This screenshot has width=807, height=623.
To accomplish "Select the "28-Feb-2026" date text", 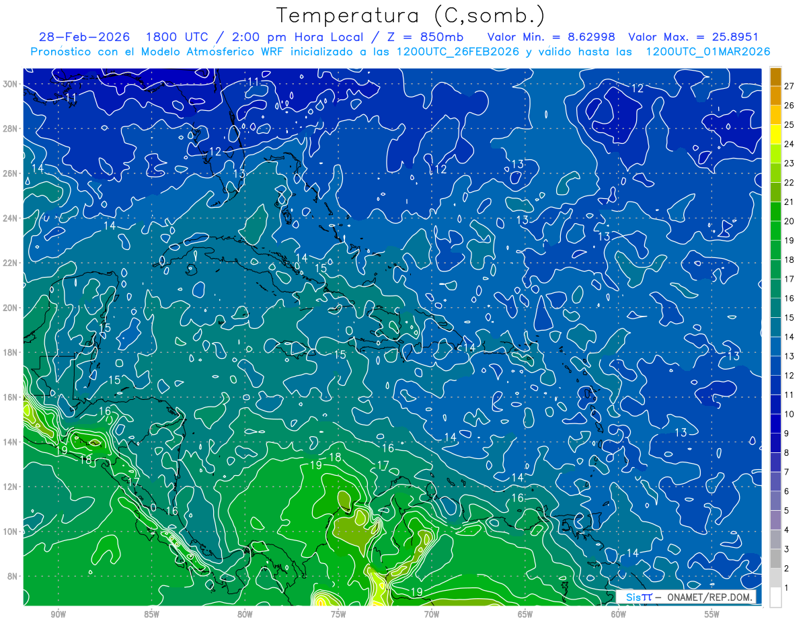I will coord(84,37).
